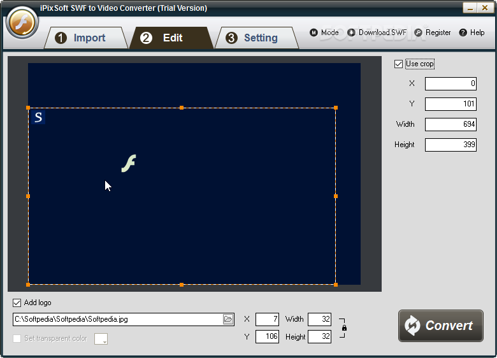Click the crop Height field showing 399
The image size is (497, 358).
point(450,145)
